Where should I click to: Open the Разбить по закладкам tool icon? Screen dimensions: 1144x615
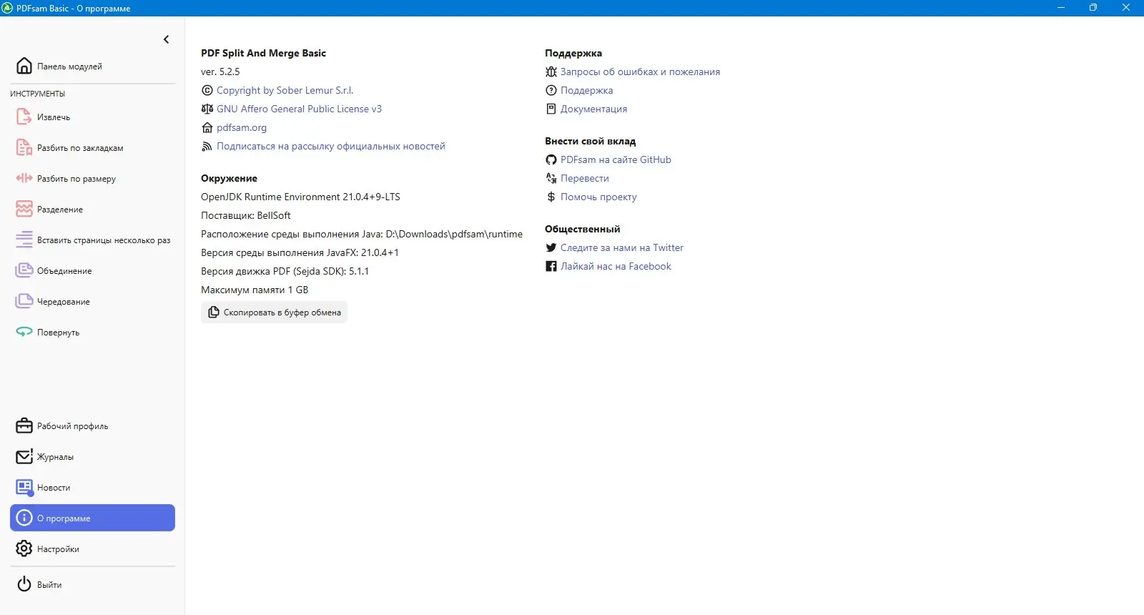tap(24, 147)
